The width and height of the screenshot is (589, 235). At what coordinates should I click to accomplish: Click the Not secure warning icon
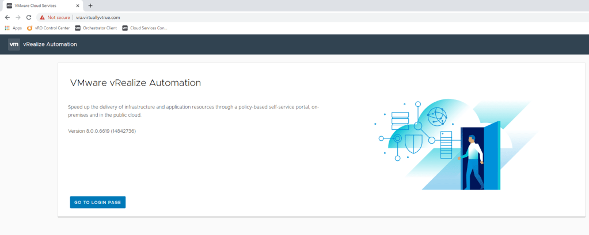pos(42,17)
